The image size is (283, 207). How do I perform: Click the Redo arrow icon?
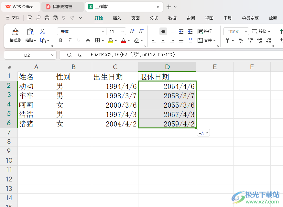pos(72,18)
